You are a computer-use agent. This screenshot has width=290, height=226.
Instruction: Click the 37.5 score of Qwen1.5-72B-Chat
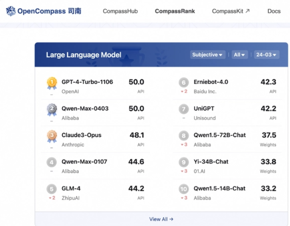[269, 135]
